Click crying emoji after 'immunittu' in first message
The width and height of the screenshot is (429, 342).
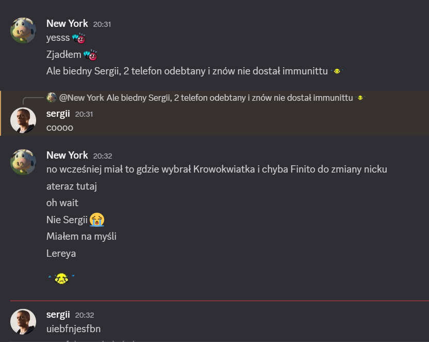[x=337, y=71]
